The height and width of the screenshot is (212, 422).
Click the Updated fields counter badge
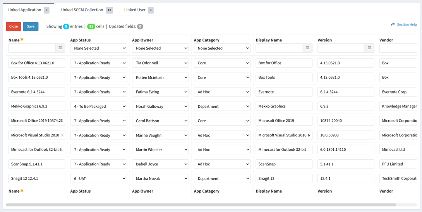click(140, 26)
